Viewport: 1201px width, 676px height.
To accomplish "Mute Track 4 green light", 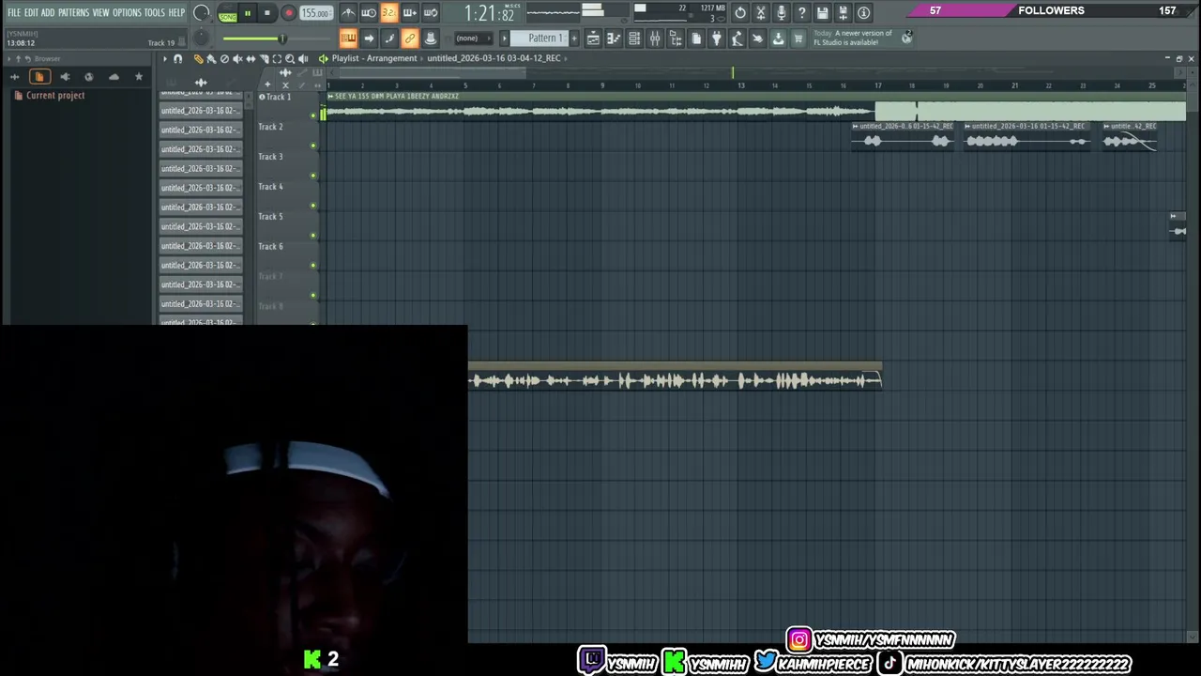I will (313, 206).
